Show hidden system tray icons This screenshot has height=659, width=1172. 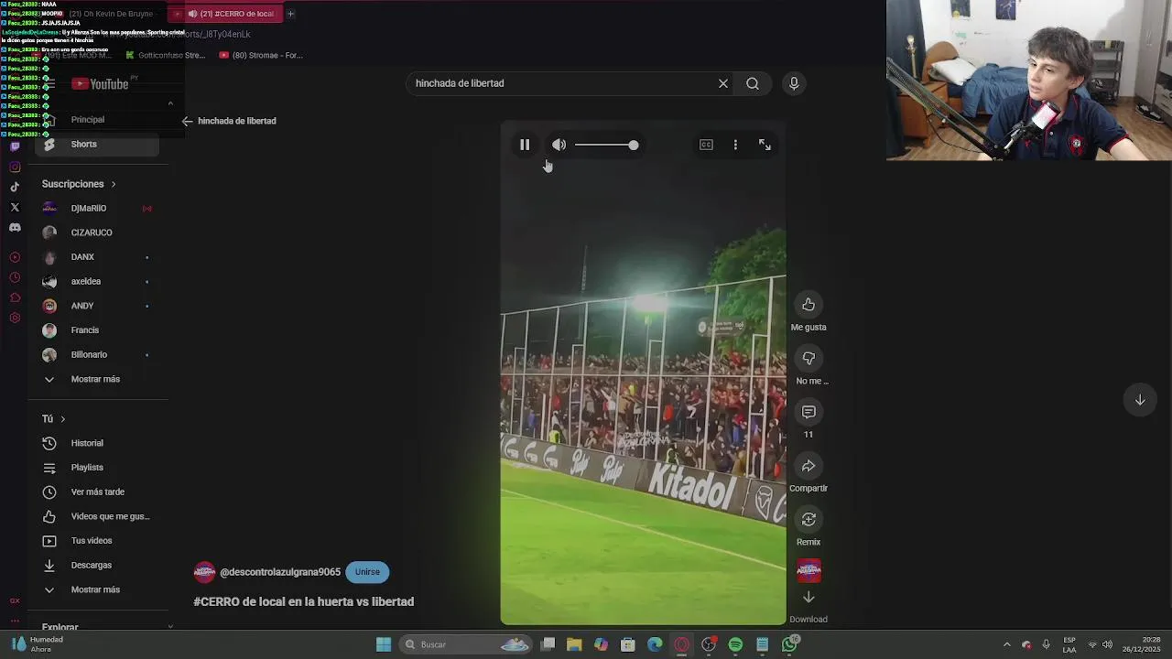pos(1007,644)
